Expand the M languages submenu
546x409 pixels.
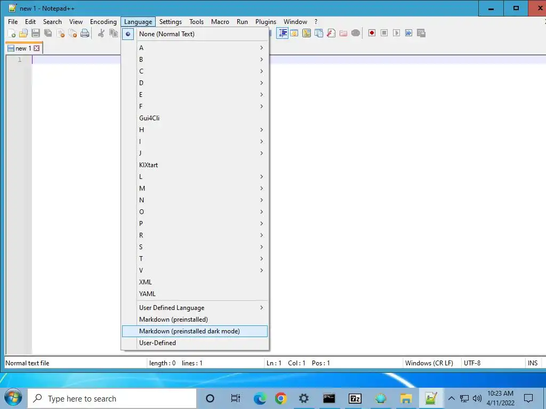pyautogui.click(x=195, y=188)
